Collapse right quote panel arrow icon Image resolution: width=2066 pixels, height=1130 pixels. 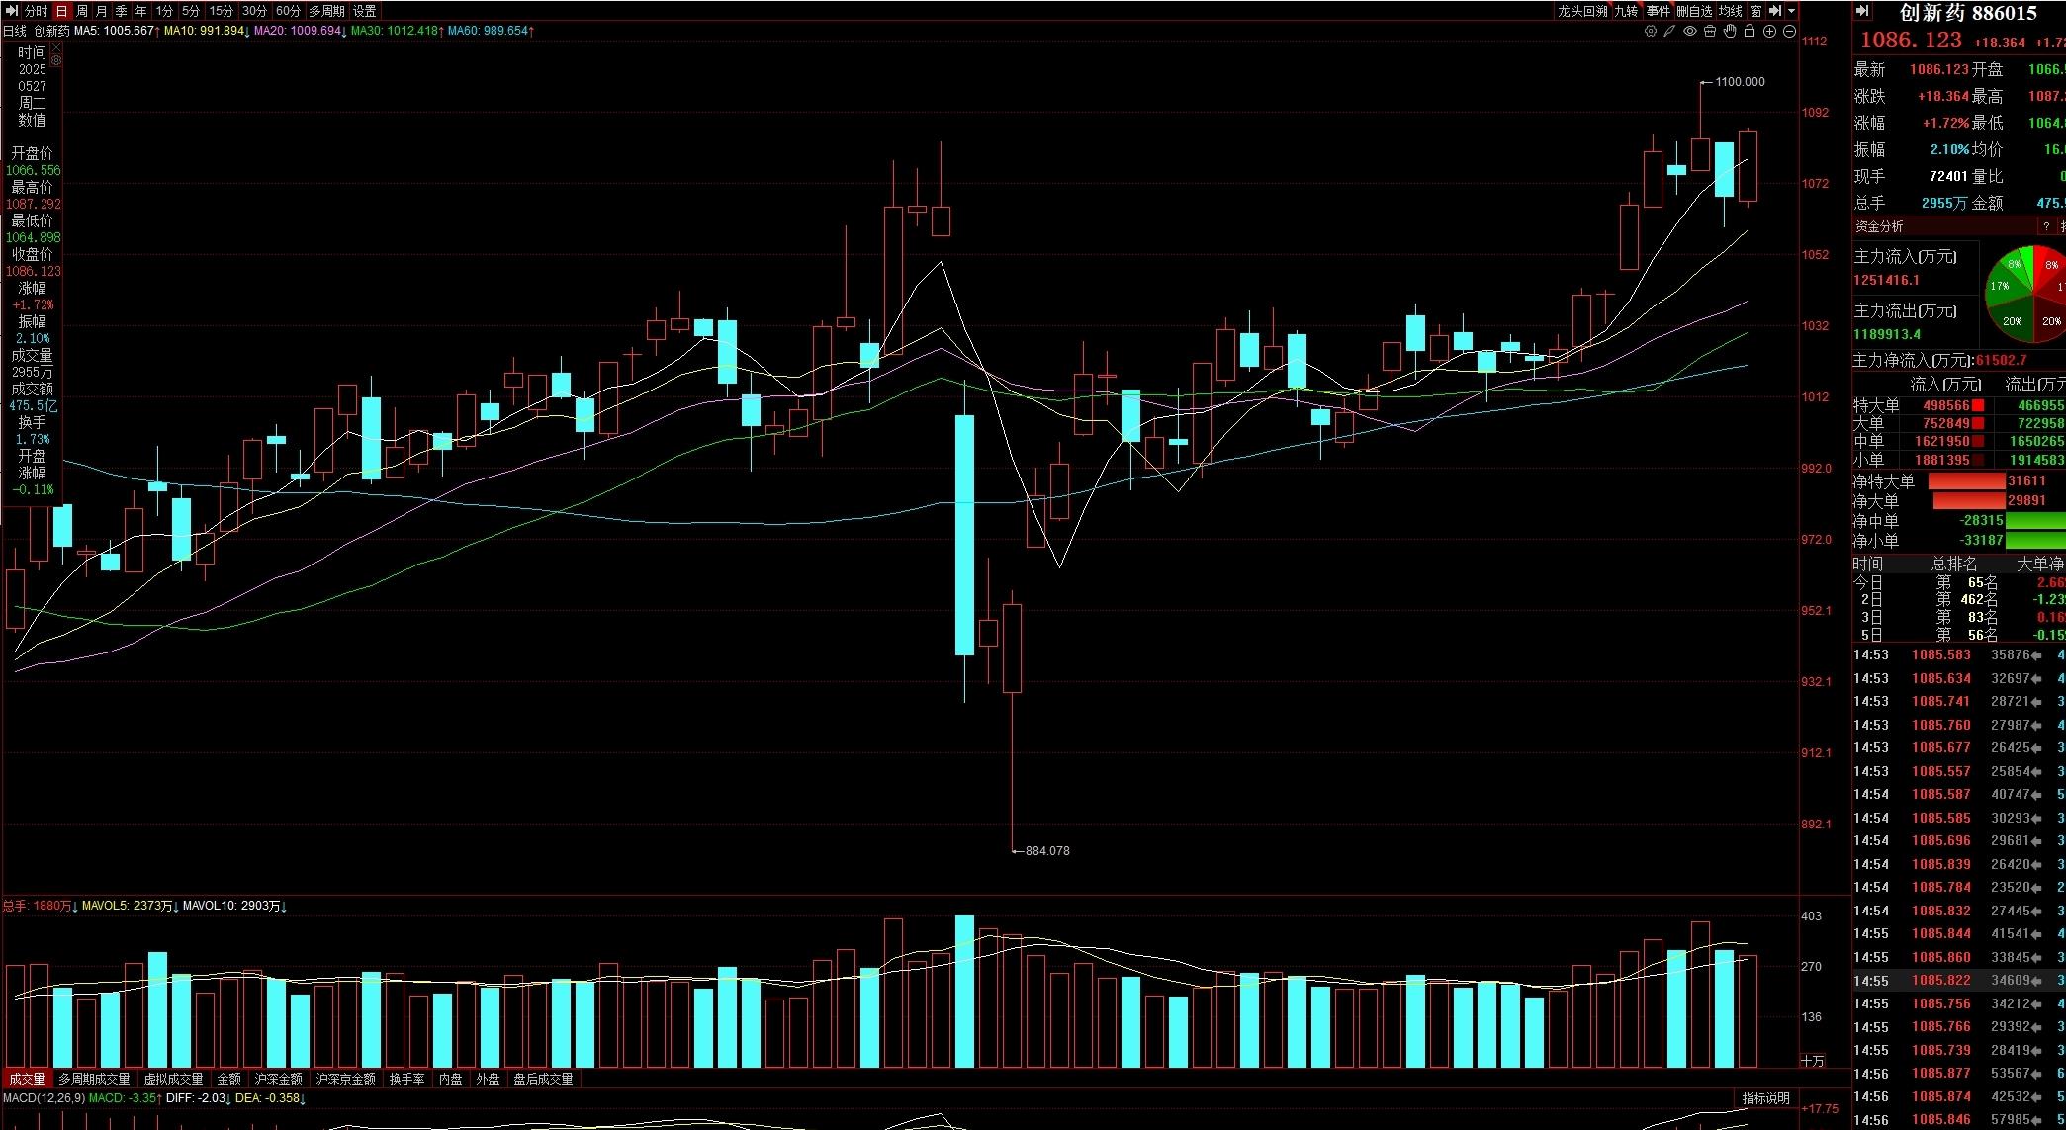(1862, 11)
